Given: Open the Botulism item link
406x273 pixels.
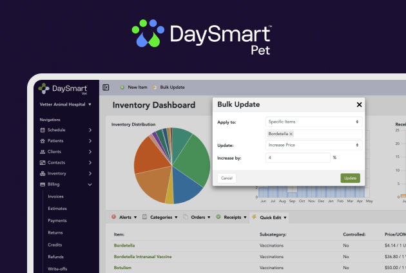Looking at the screenshot, I should pos(122,268).
